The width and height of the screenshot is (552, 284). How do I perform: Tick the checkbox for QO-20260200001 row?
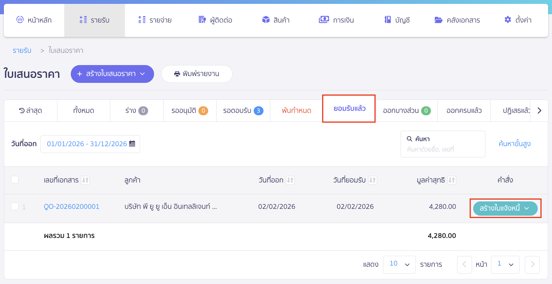coord(15,206)
